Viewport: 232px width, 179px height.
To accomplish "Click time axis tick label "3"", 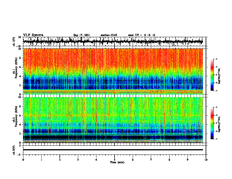I will click(x=78, y=160).
